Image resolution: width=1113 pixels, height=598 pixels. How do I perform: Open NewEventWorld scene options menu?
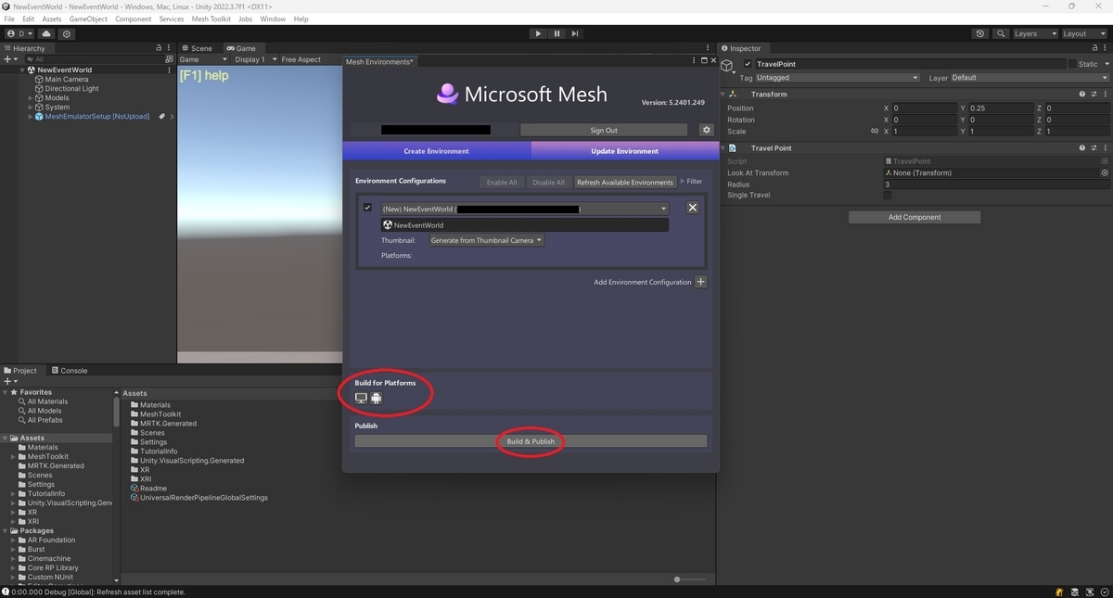tap(169, 70)
